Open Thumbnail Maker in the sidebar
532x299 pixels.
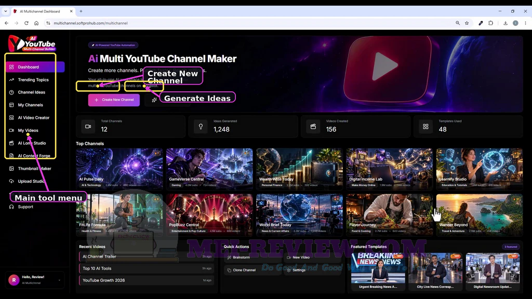point(34,169)
